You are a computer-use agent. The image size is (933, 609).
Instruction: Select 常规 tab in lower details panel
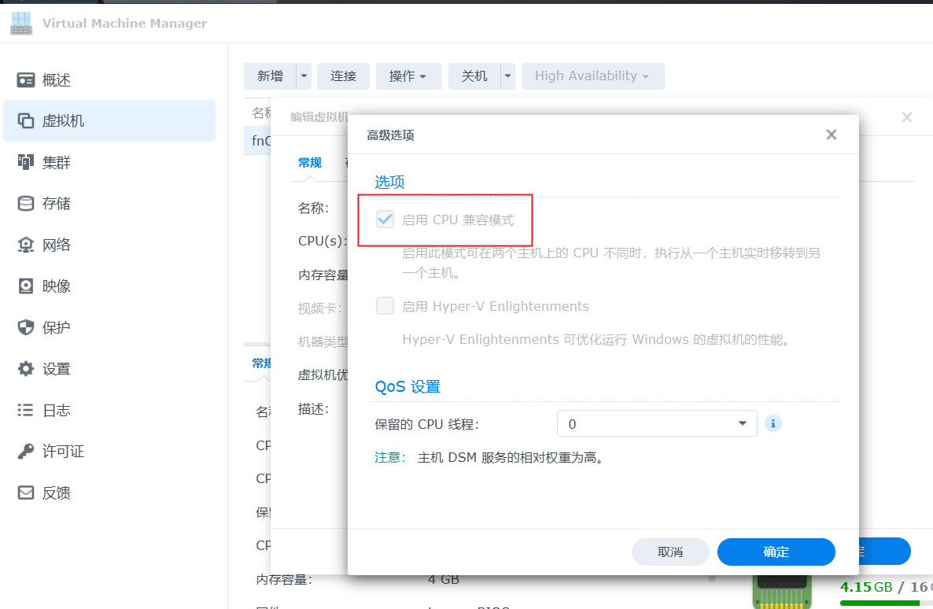pyautogui.click(x=261, y=364)
